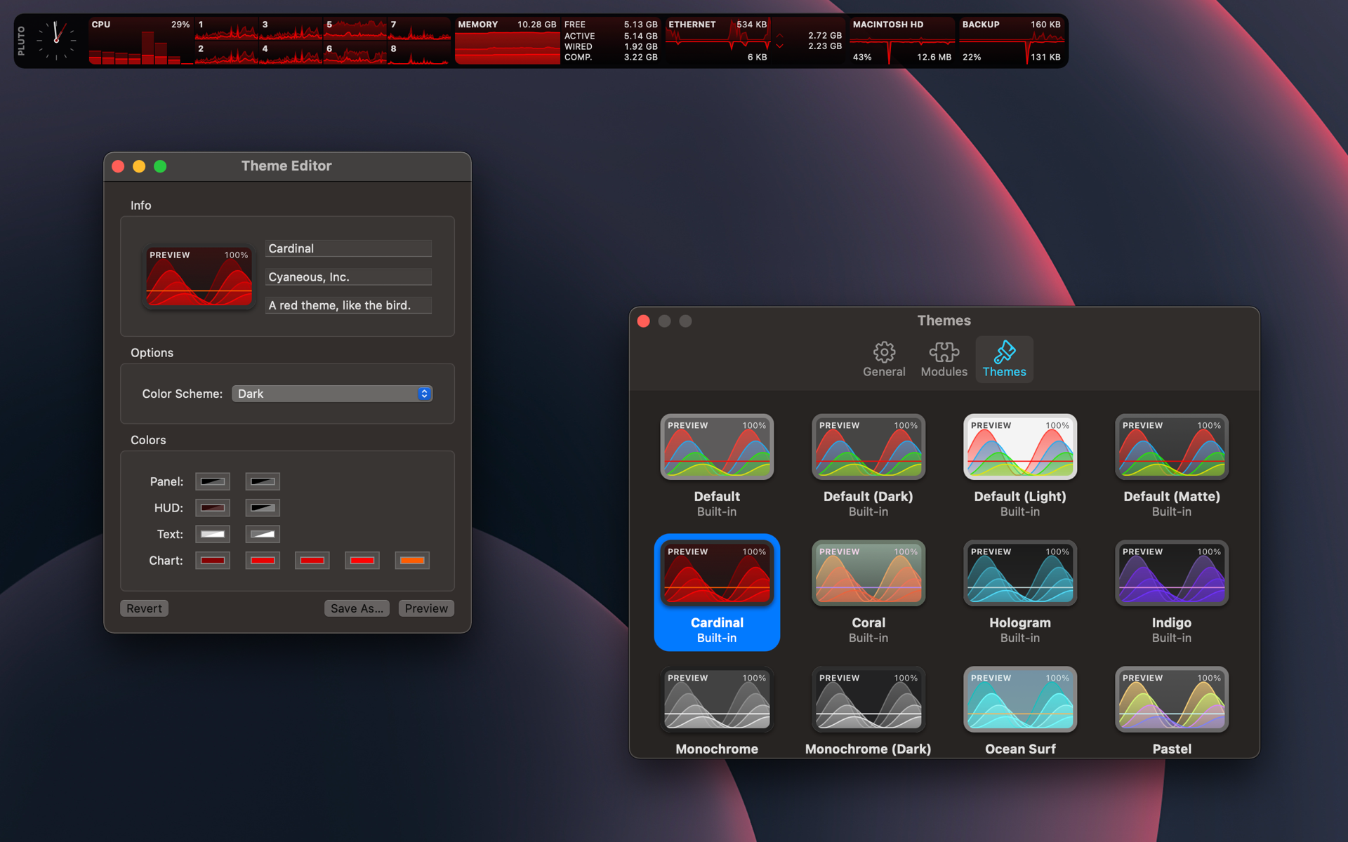Open the Modules preferences tab

(x=944, y=359)
